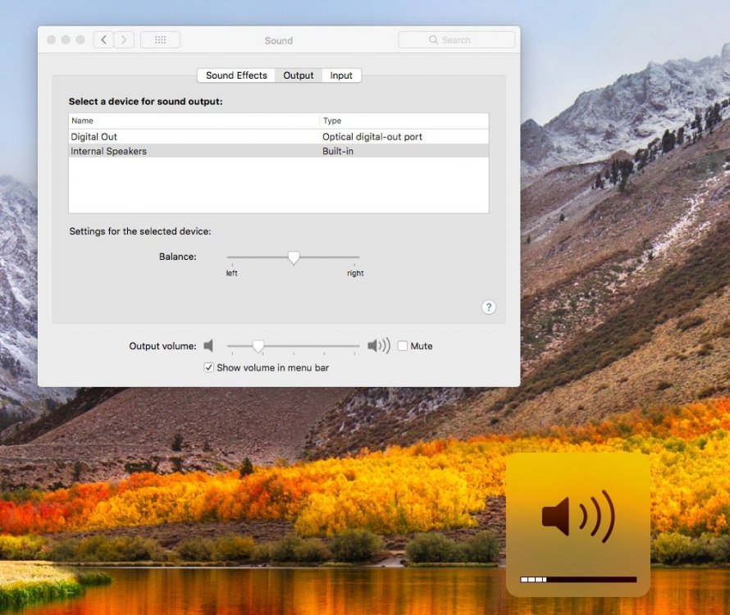Go back with the left chevron button
Viewport: 730px width, 615px height.
click(x=104, y=40)
